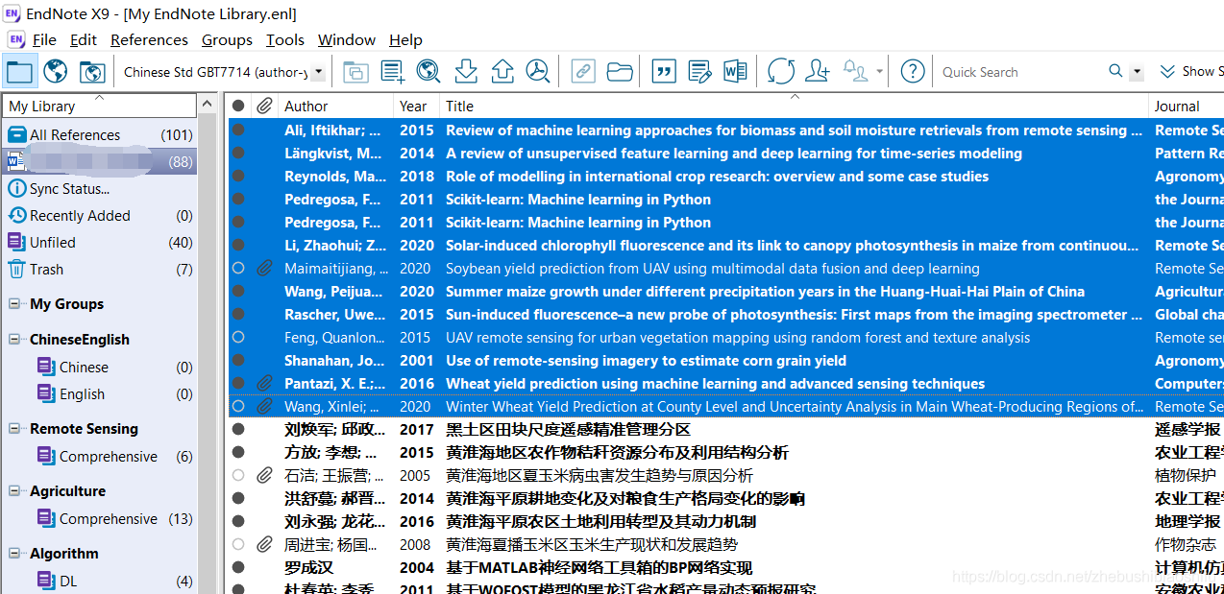Viewport: 1224px width, 594px height.
Task: Click Integrated Library & Online Search Mode icon
Action: click(x=91, y=72)
